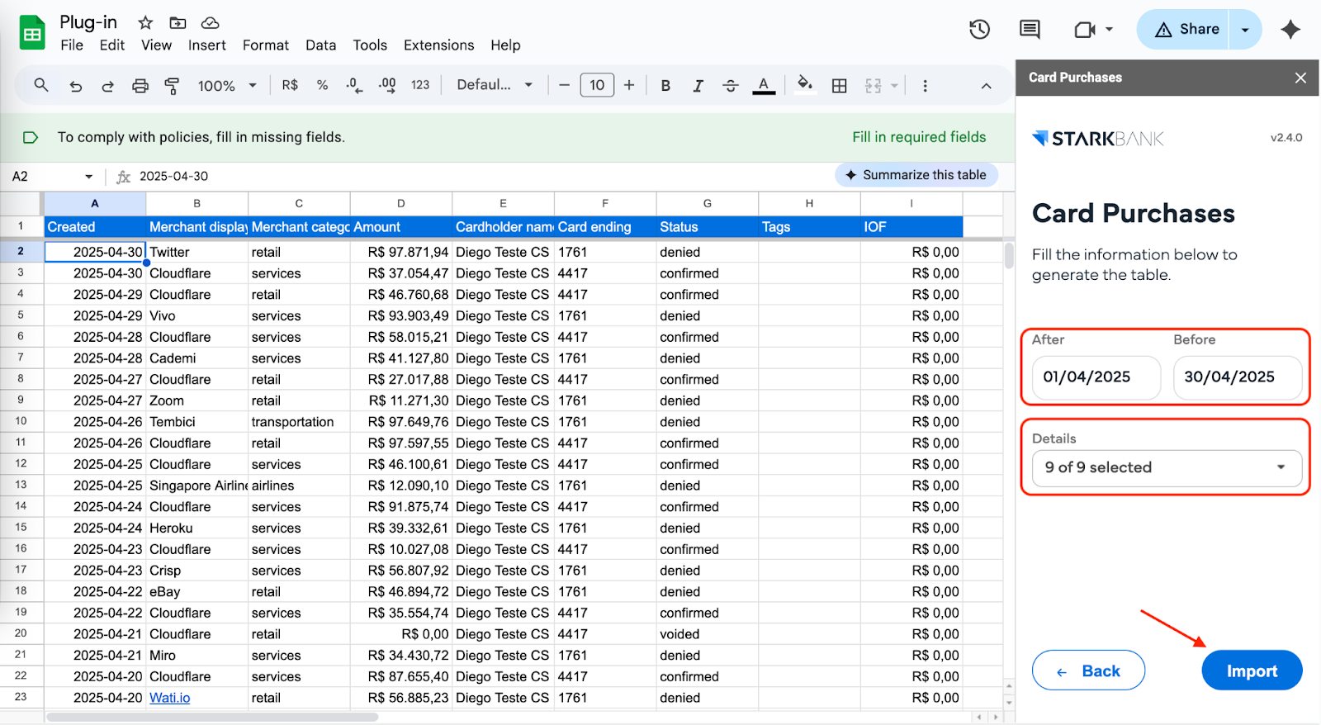Check the cloud save status icon

(211, 23)
